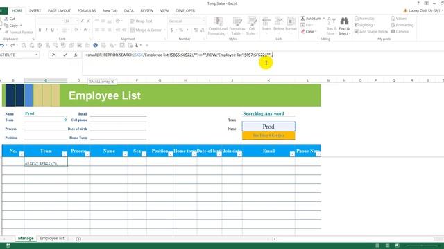Click the horizontal scrollbar at bottom
Image resolution: width=444 pixels, height=249 pixels.
355,239
